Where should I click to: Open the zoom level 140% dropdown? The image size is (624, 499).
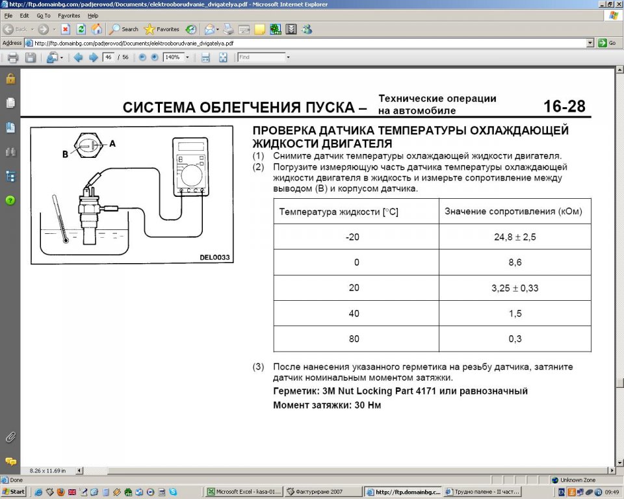(x=188, y=57)
